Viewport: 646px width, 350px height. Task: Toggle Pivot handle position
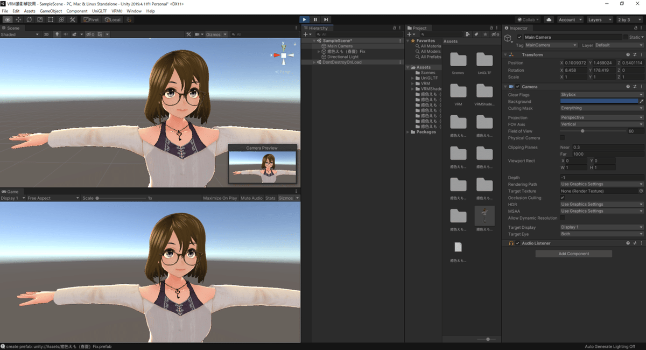[x=90, y=19]
